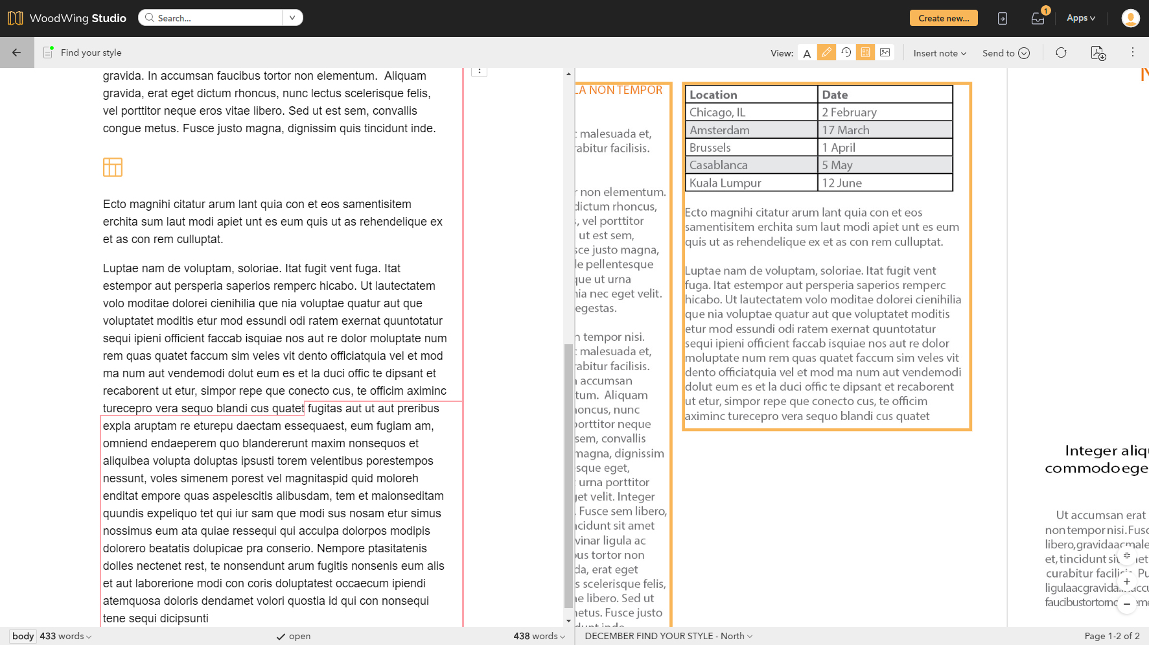This screenshot has width=1149, height=645.
Task: Select the Amsterdam table cell
Action: (752, 130)
